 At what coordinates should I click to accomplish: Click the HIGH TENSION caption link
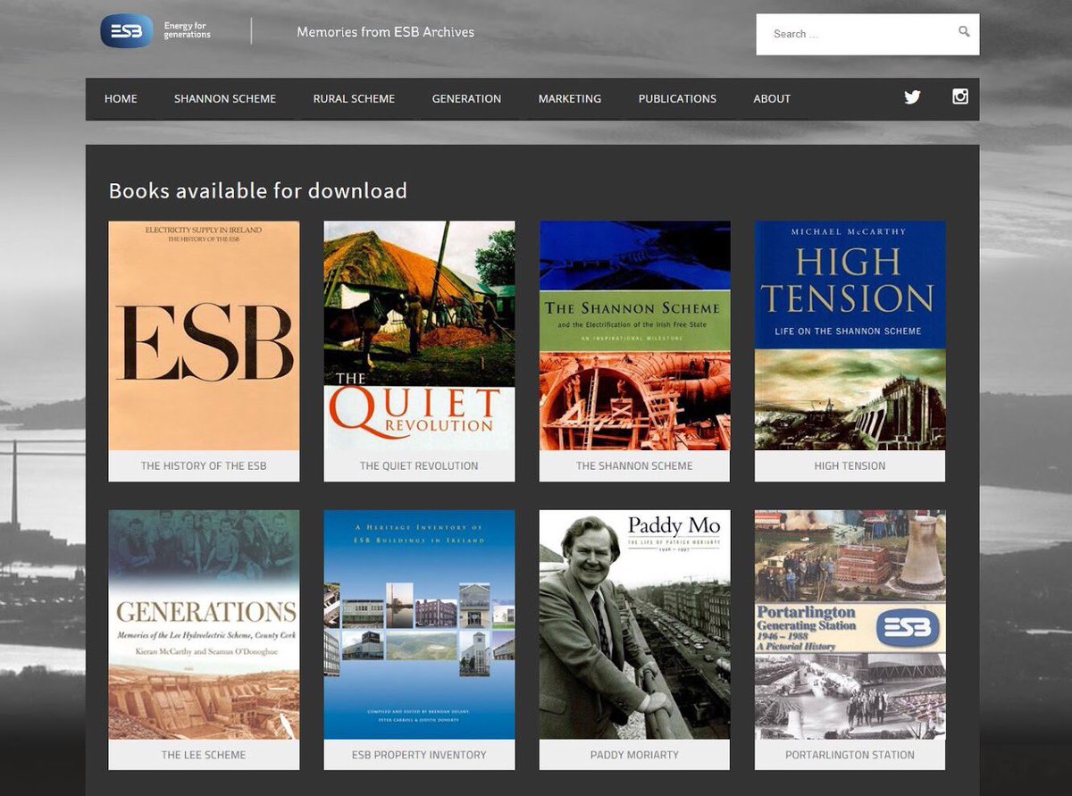point(850,466)
